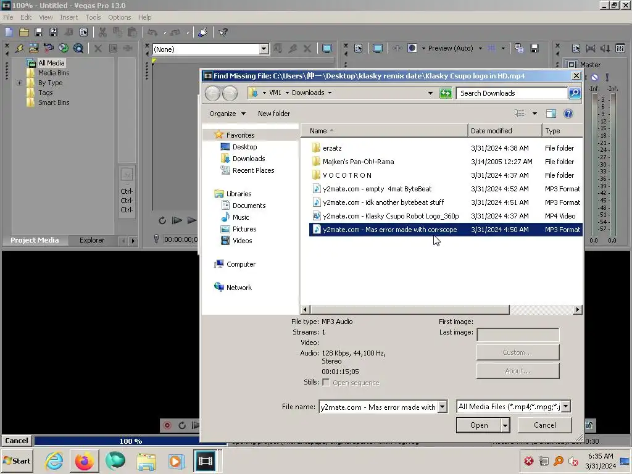The height and width of the screenshot is (474, 632).
Task: Select Media Bins in project tree
Action: tap(54, 73)
